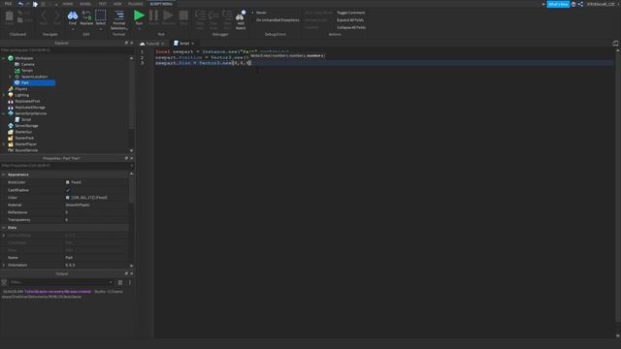Select StarterPack in the Explorer tree

point(24,138)
